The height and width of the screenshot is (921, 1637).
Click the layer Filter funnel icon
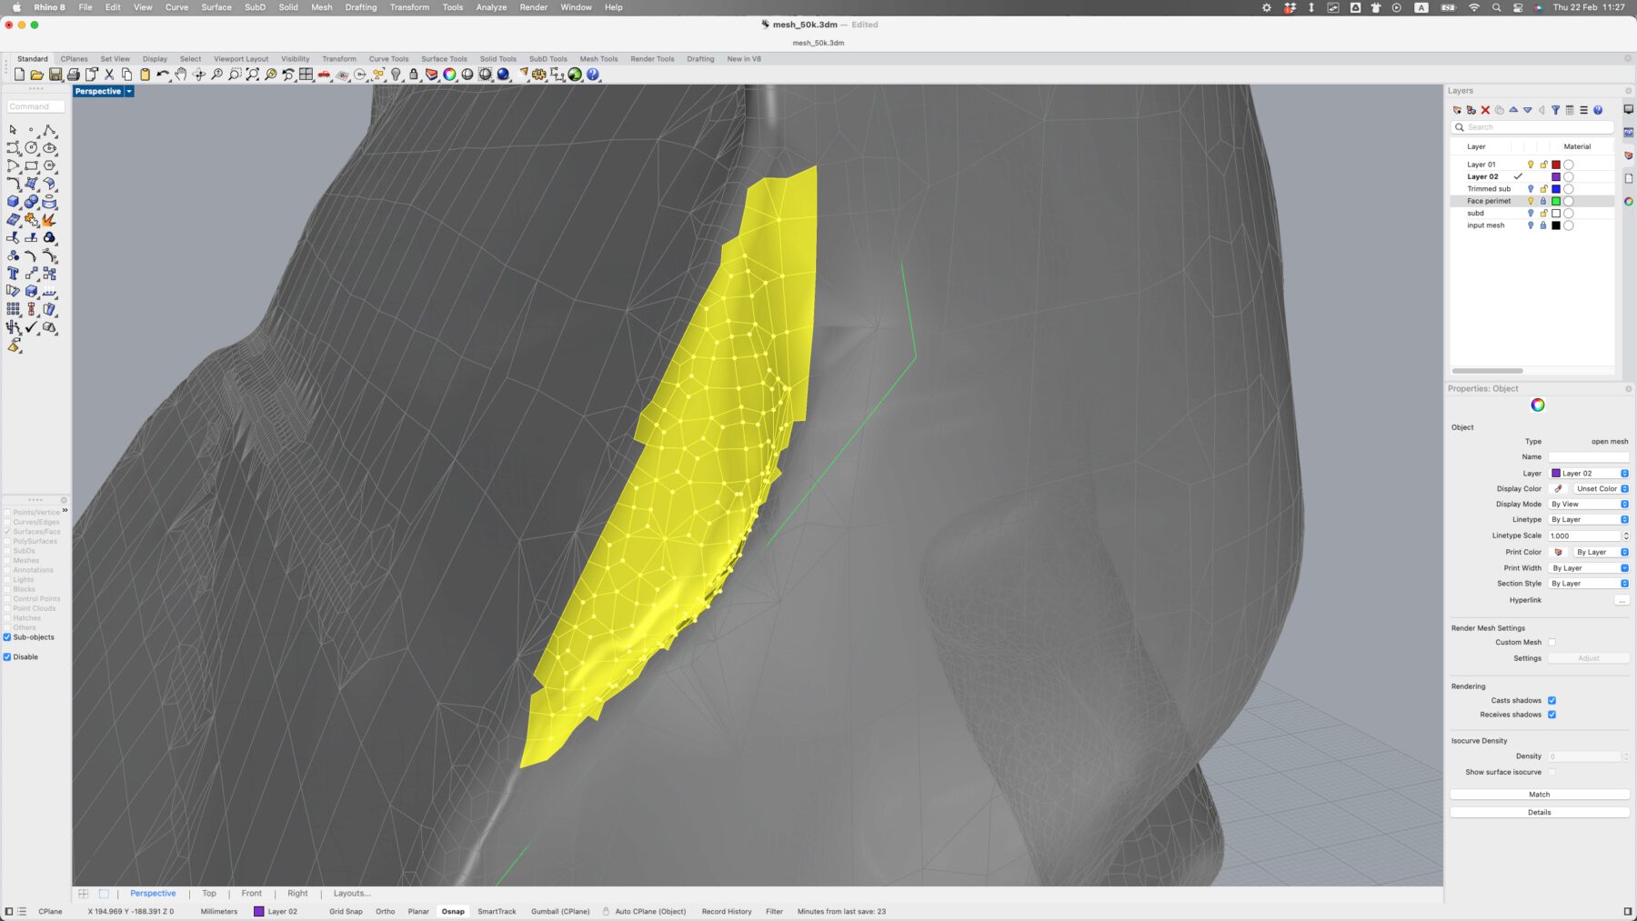tap(1555, 110)
